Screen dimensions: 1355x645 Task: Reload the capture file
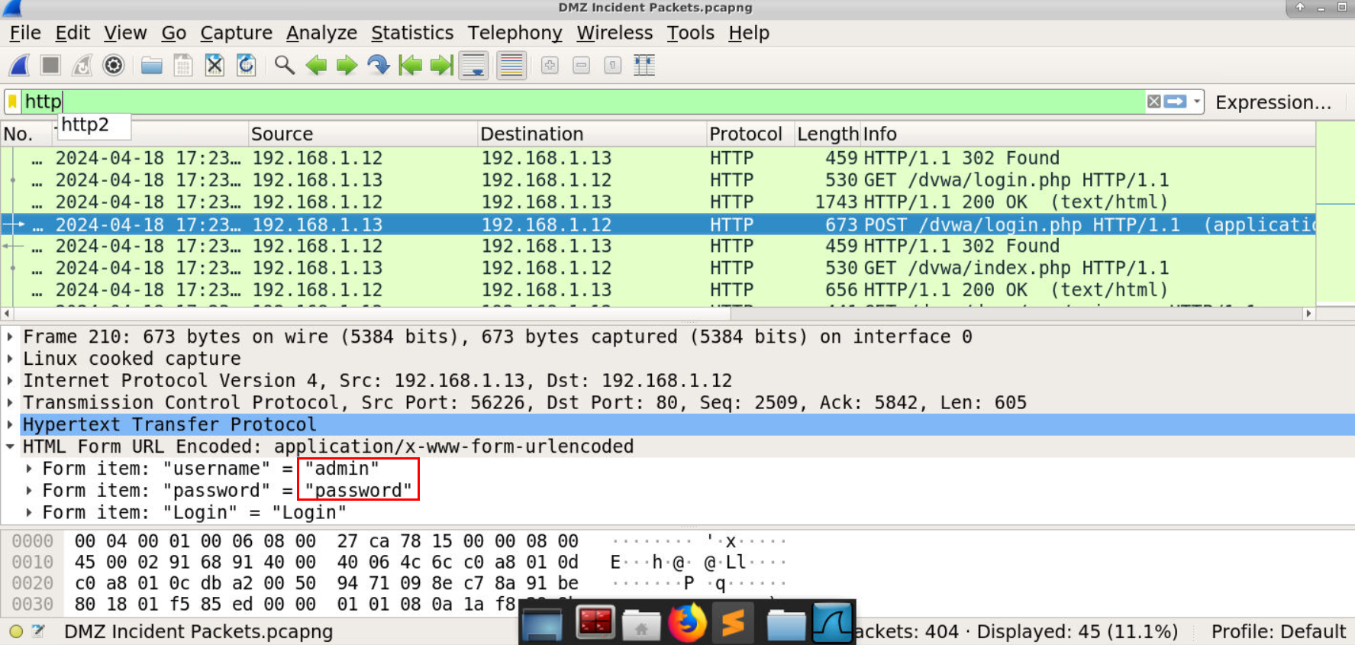click(x=246, y=66)
